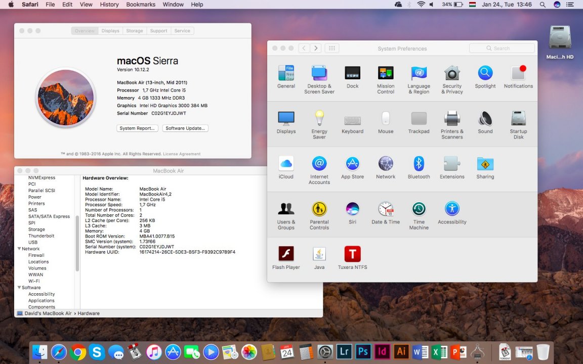
Task: Collapse the Software section in sidebar
Action: point(19,288)
